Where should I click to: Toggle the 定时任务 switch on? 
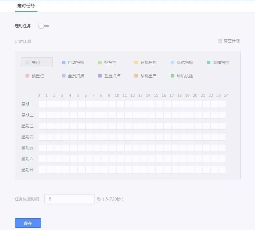44,26
